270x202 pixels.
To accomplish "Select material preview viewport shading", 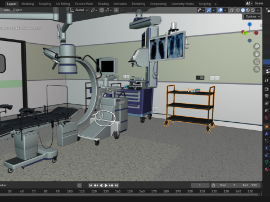I will click(248, 10).
